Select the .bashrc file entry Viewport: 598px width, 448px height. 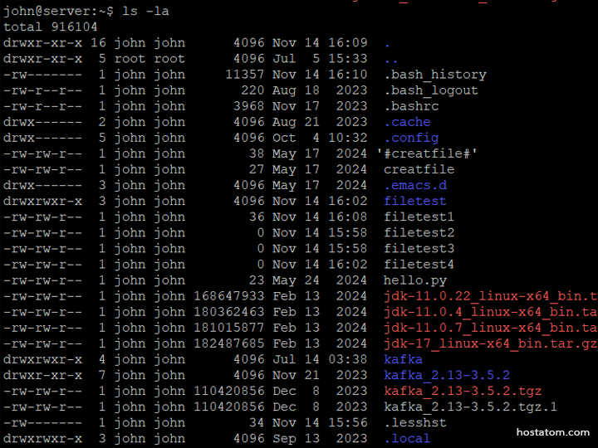pos(411,106)
